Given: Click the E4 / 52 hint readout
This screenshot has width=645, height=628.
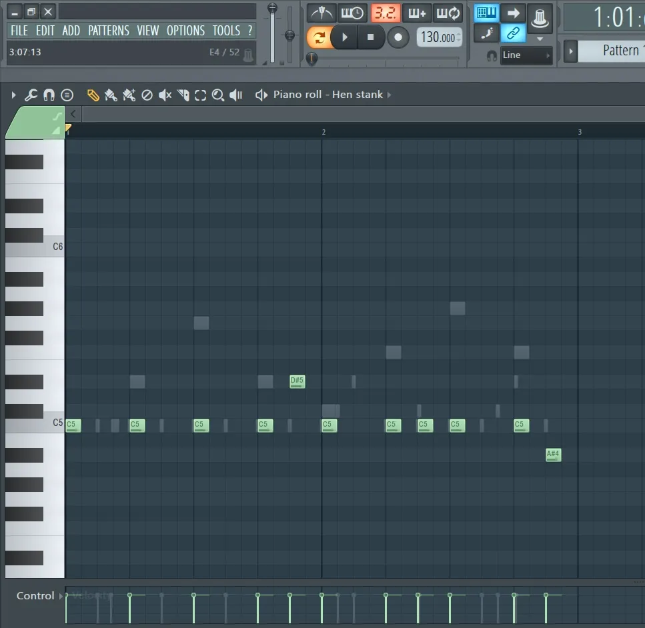Looking at the screenshot, I should pos(224,52).
